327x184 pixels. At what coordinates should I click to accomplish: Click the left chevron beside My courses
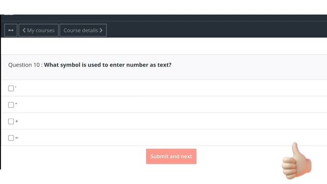24,31
